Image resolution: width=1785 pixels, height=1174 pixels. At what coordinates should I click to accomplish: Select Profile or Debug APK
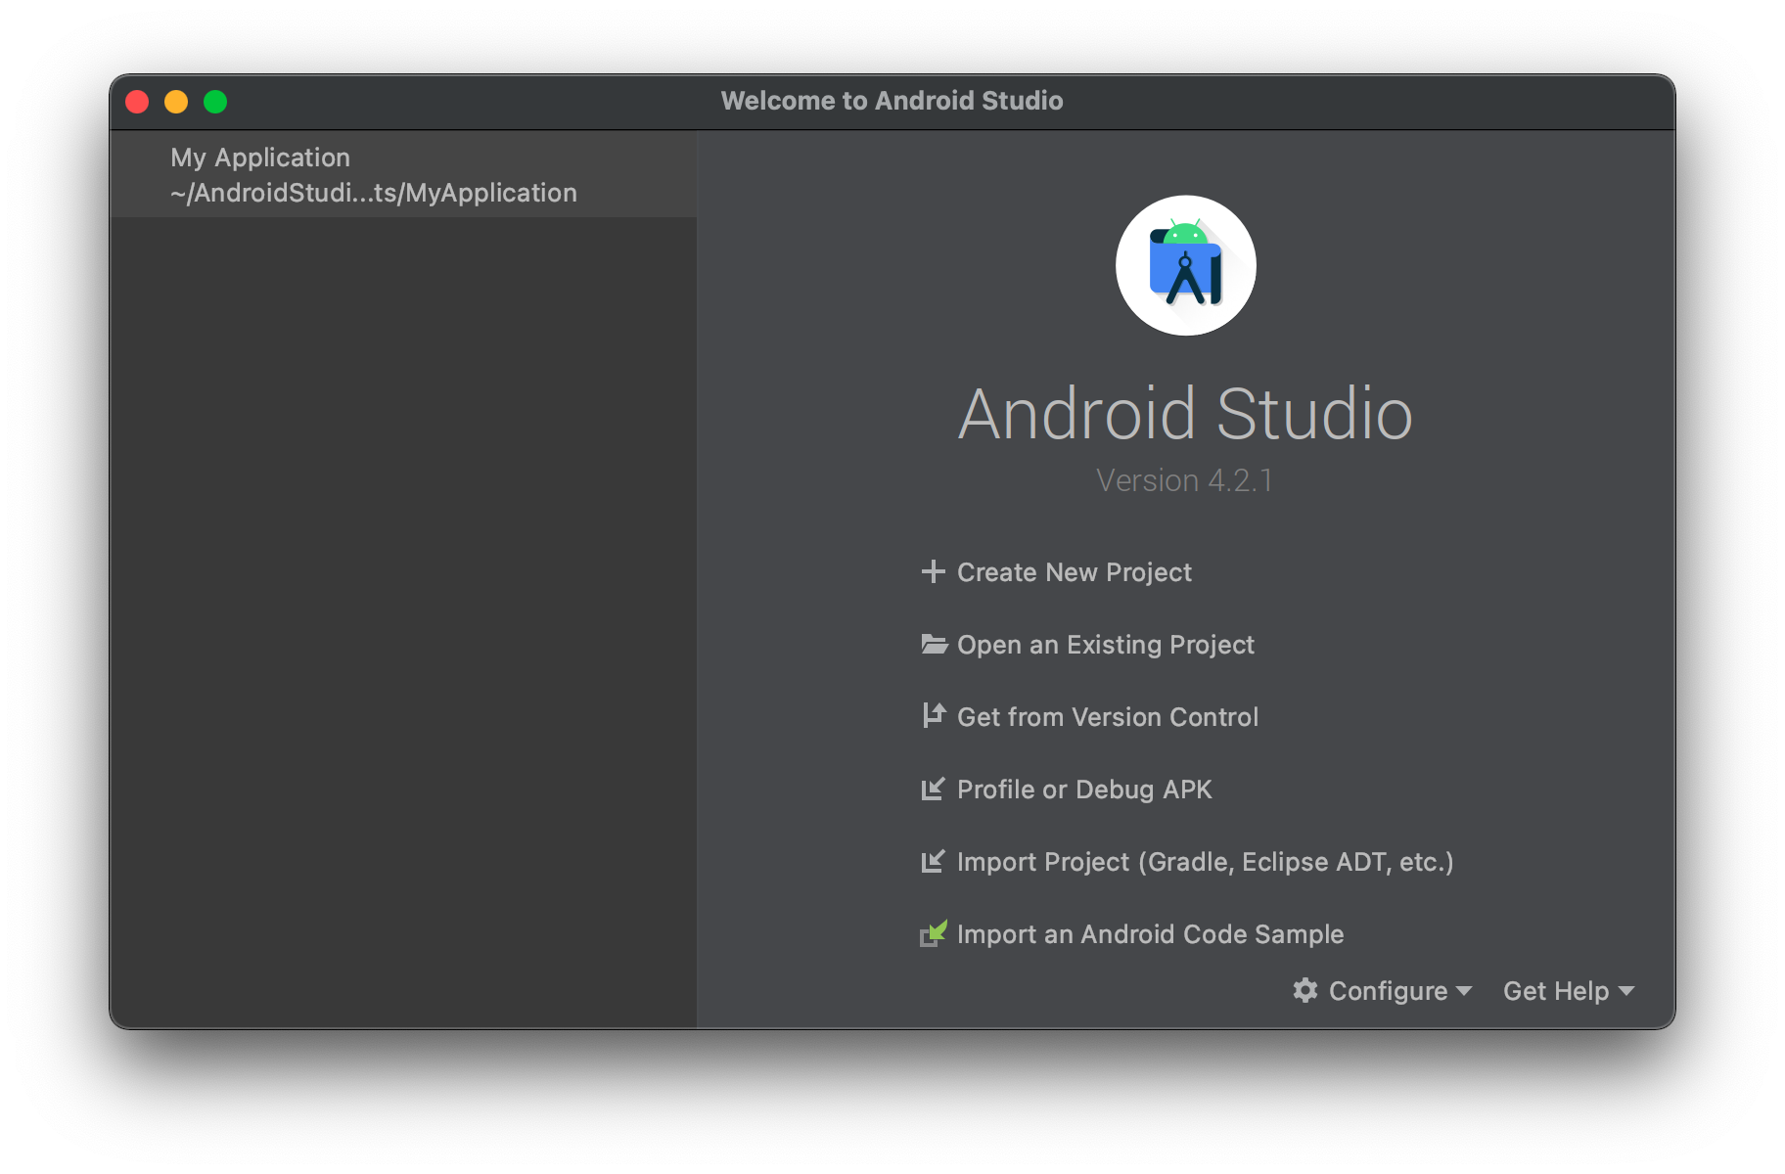click(1084, 790)
